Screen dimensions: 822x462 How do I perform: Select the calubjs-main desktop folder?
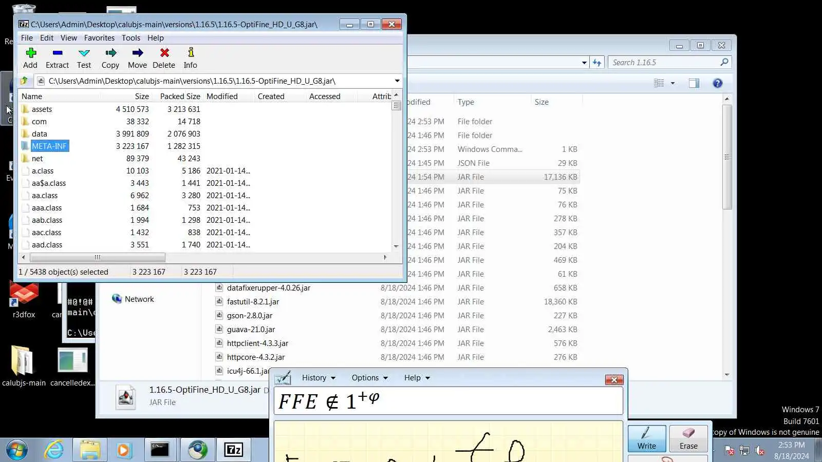(24, 367)
